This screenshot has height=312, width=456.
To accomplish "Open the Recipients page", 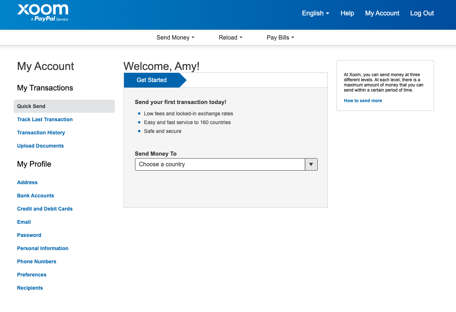I will (x=30, y=288).
